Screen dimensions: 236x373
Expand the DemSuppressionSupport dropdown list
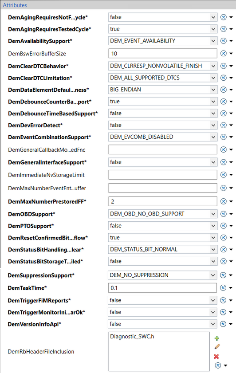click(x=162, y=275)
